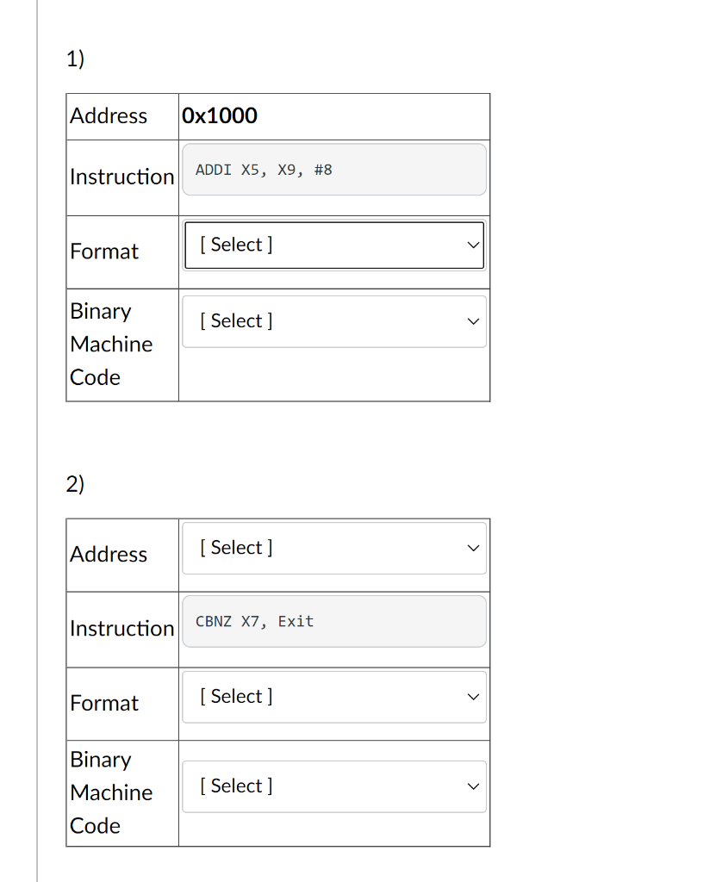Open the Binary Machine Code dropdown for question 2

pos(334,786)
